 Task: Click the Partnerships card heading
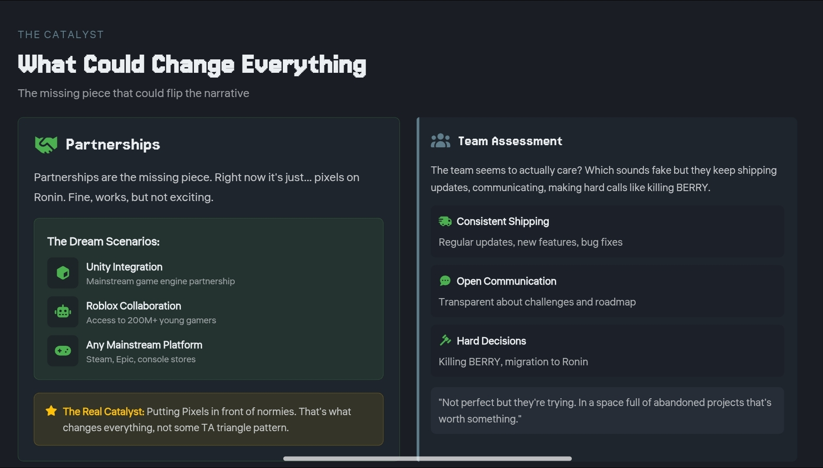coord(113,145)
